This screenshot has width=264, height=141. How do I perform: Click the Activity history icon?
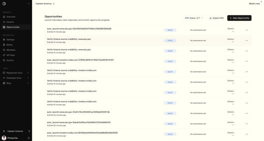[4, 60]
